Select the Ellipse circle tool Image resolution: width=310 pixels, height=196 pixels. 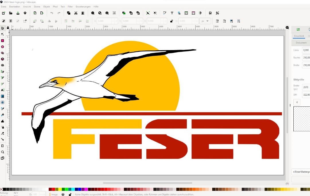[3, 47]
